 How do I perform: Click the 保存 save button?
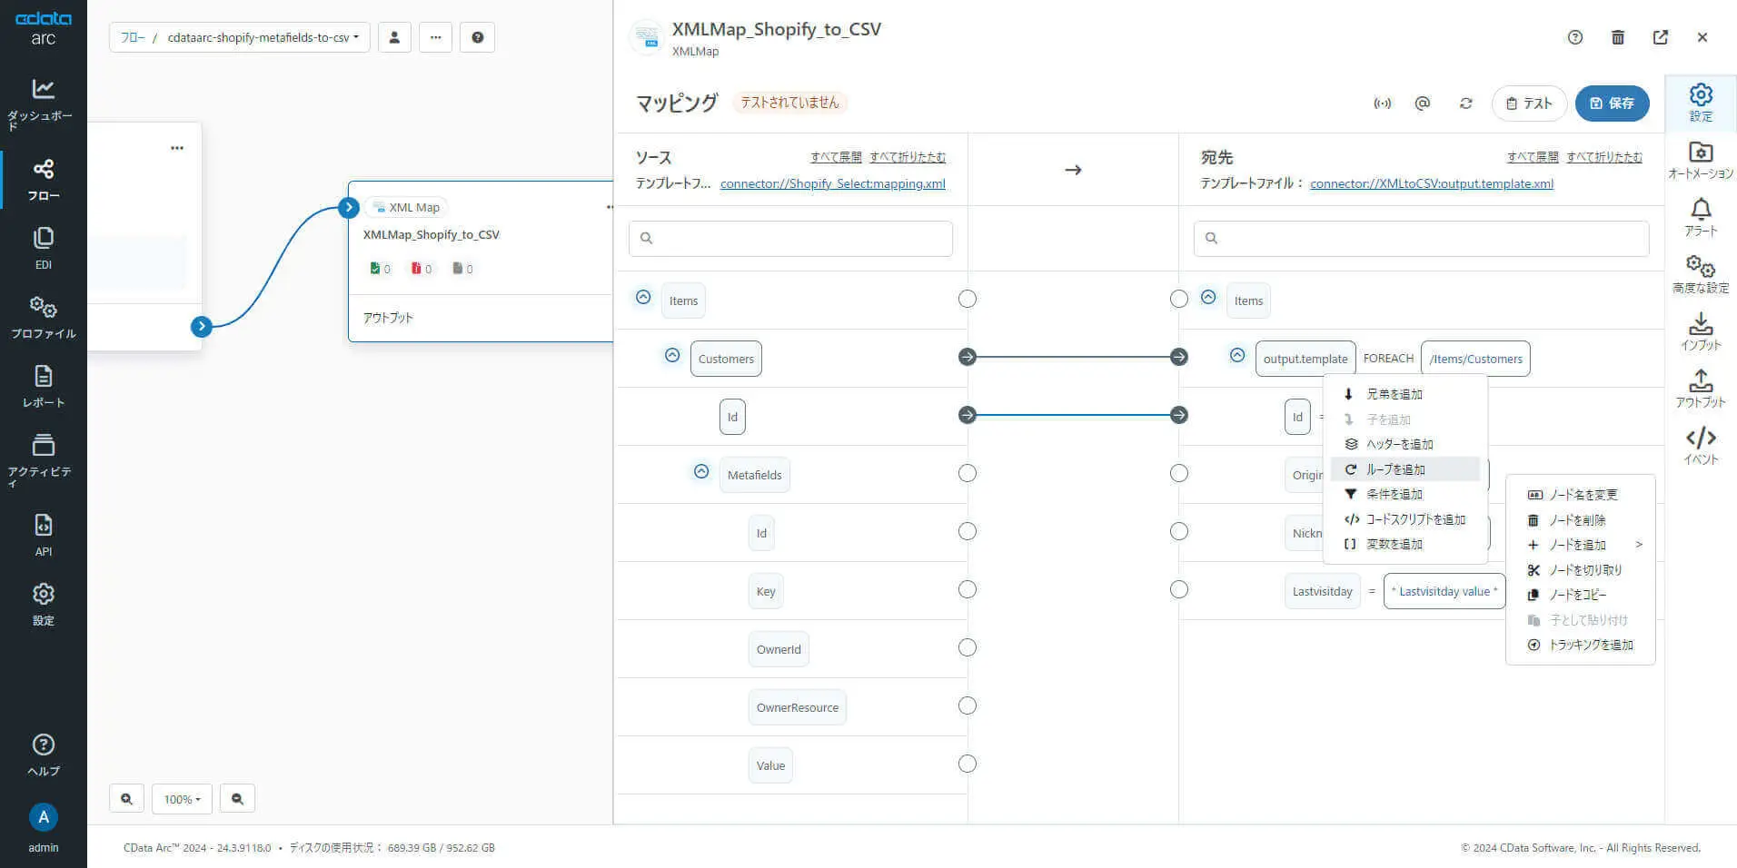point(1612,104)
